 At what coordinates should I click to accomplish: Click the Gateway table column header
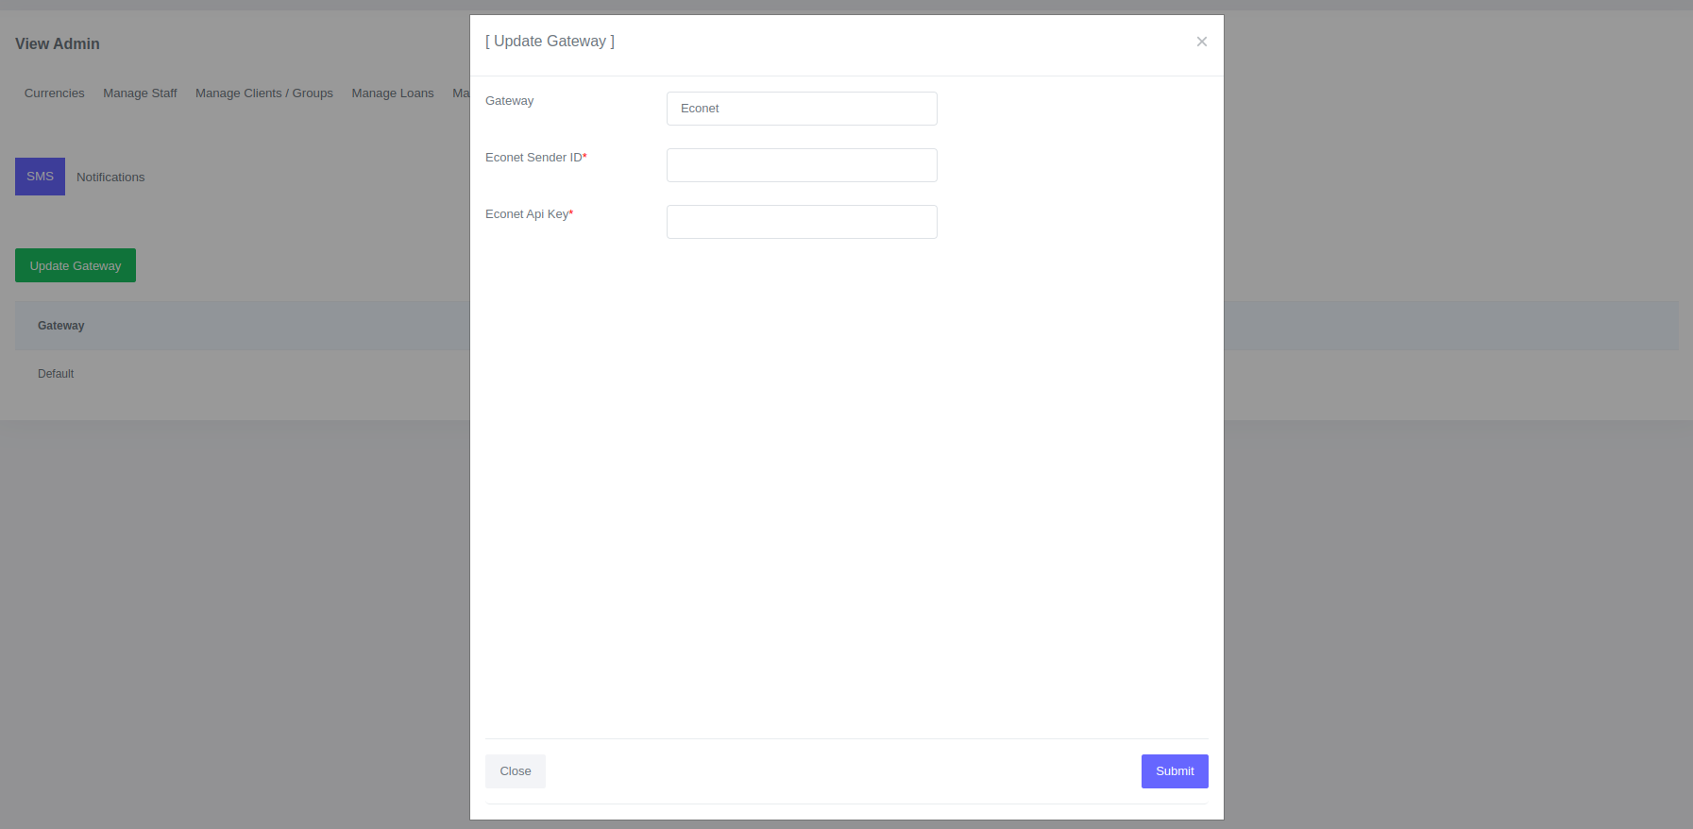(x=61, y=326)
